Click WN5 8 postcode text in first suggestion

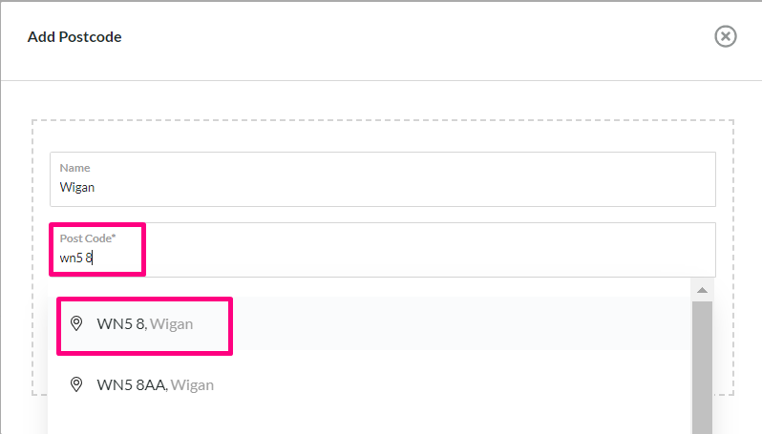121,323
